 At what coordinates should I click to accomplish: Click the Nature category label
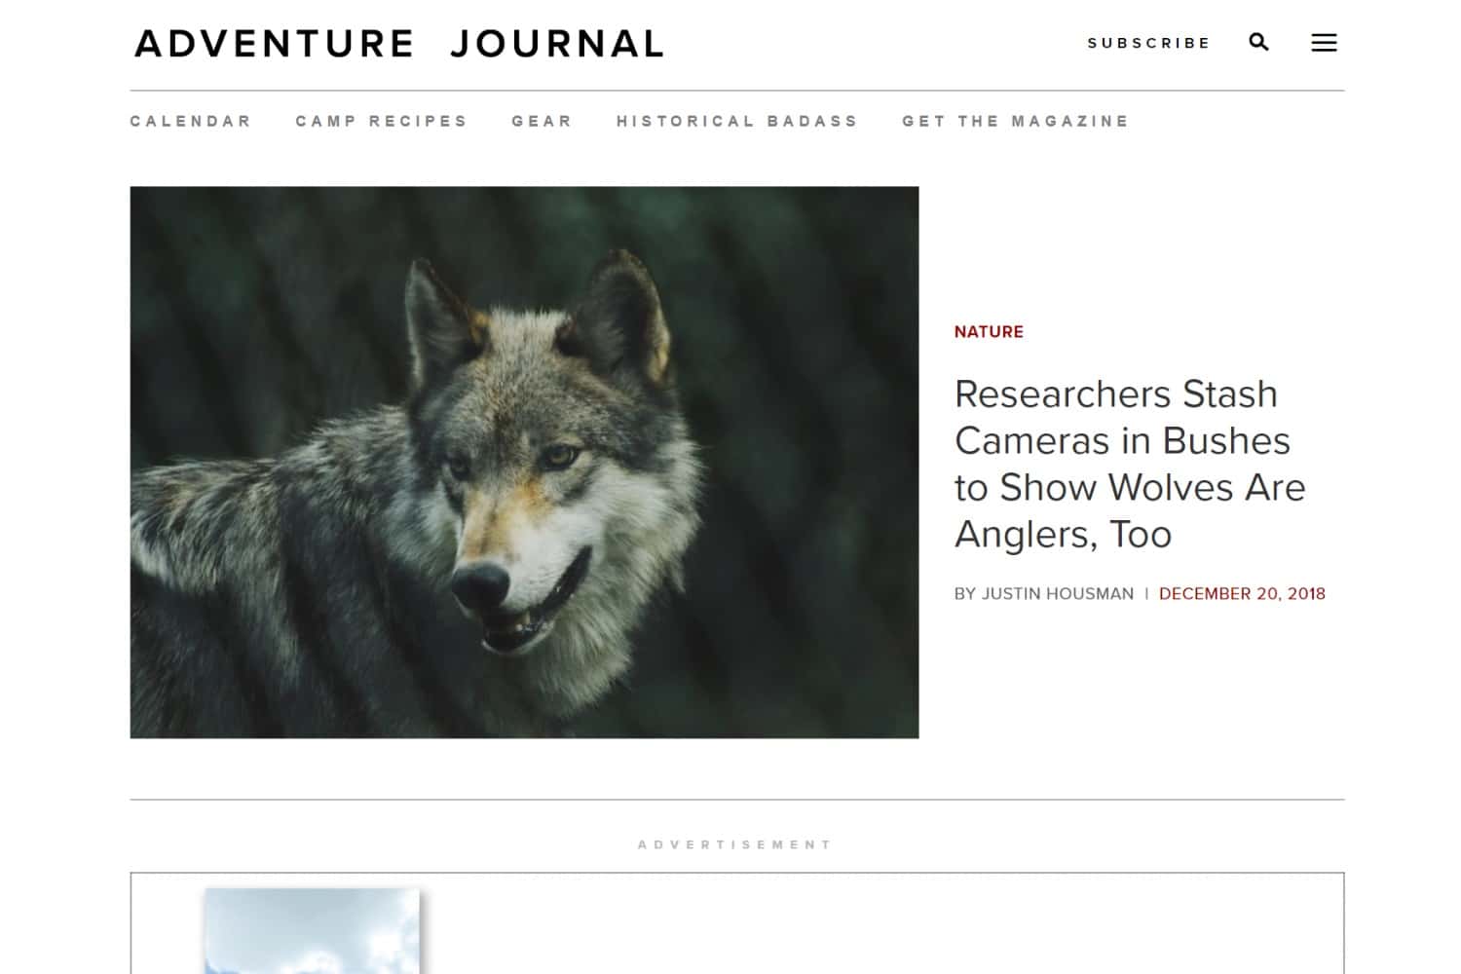(x=989, y=332)
